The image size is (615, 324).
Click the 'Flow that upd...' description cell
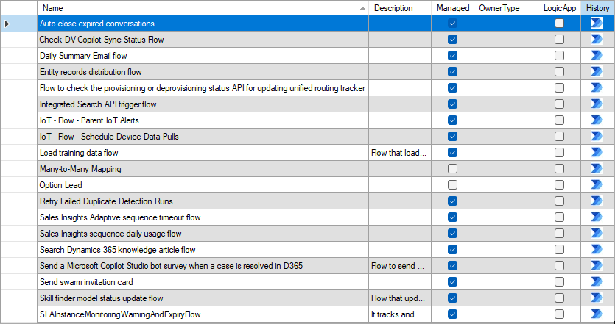(400, 298)
